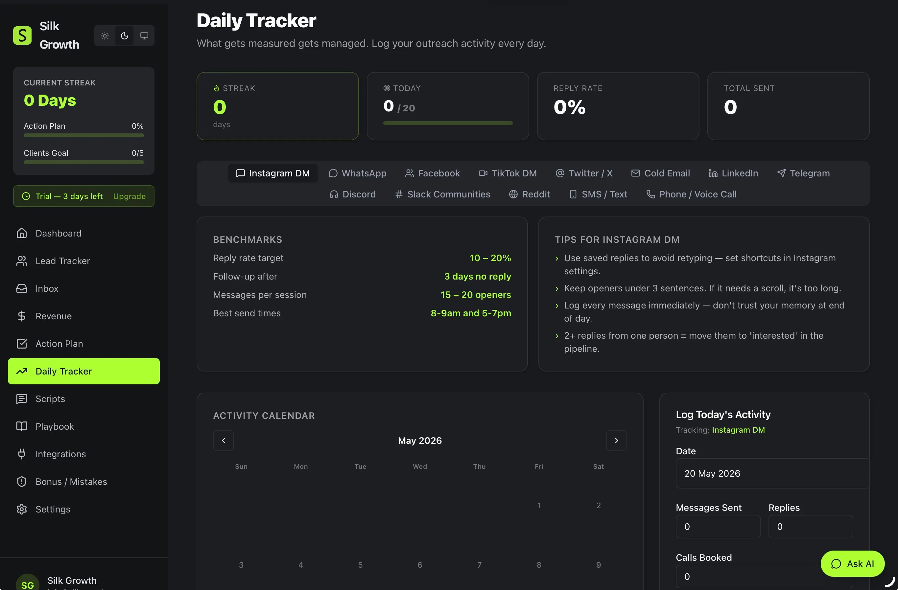Image resolution: width=898 pixels, height=590 pixels.
Task: Open Dashboard from the sidebar
Action: (84, 233)
